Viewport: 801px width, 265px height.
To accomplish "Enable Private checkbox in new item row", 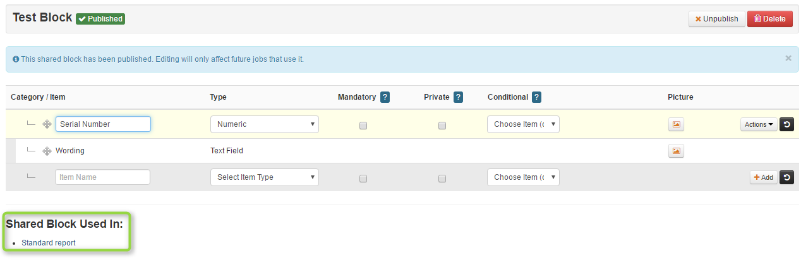I will (442, 179).
